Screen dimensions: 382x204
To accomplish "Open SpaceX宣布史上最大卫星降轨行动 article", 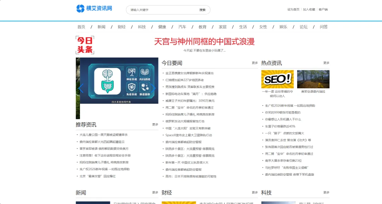I will 189,135.
